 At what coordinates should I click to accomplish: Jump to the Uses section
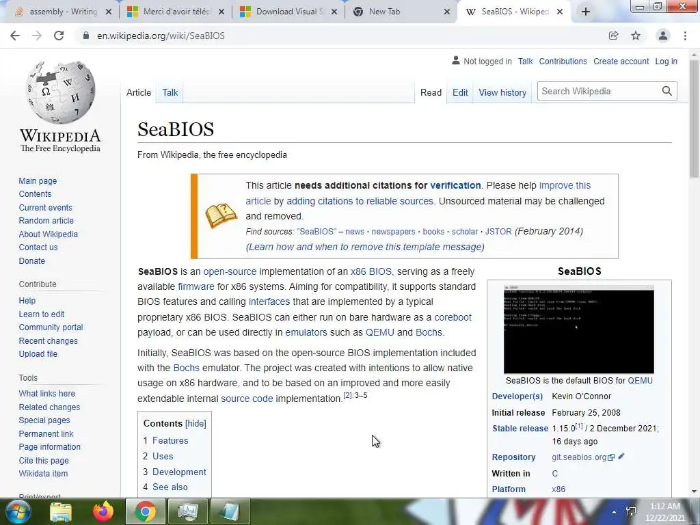click(163, 456)
